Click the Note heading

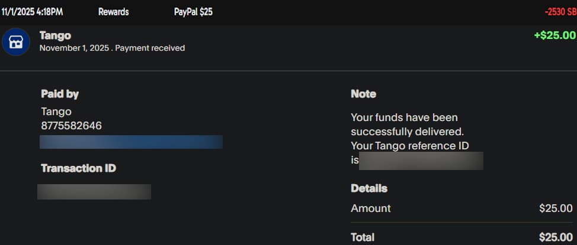pyautogui.click(x=363, y=94)
